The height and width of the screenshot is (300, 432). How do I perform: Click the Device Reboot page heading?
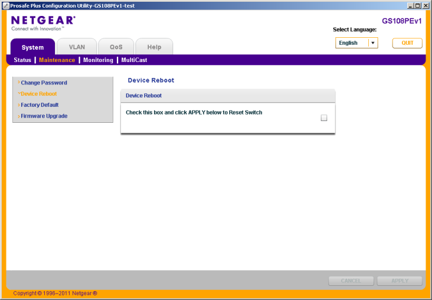(151, 80)
